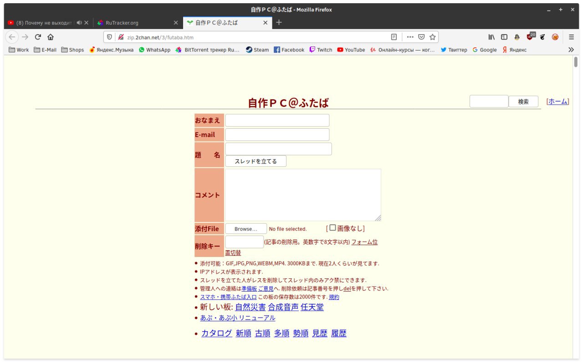Click the E-mail input field
Image resolution: width=583 pixels, height=363 pixels.
point(277,135)
